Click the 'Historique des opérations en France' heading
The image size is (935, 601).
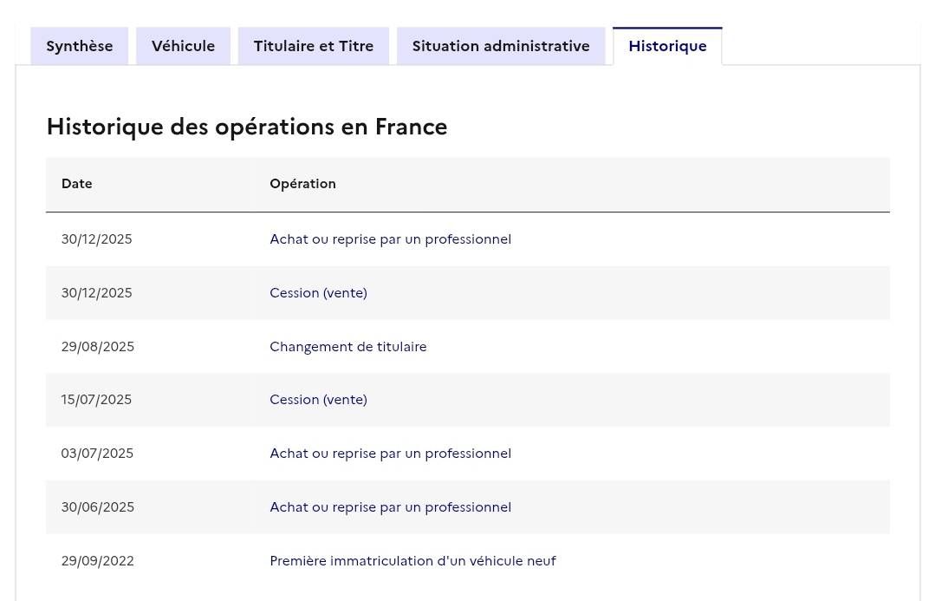click(247, 127)
